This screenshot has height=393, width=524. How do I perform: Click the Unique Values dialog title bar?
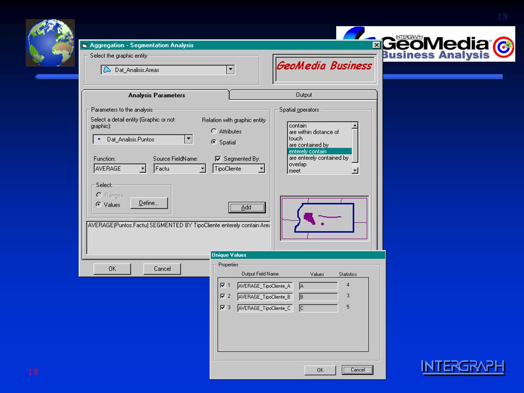(298, 255)
